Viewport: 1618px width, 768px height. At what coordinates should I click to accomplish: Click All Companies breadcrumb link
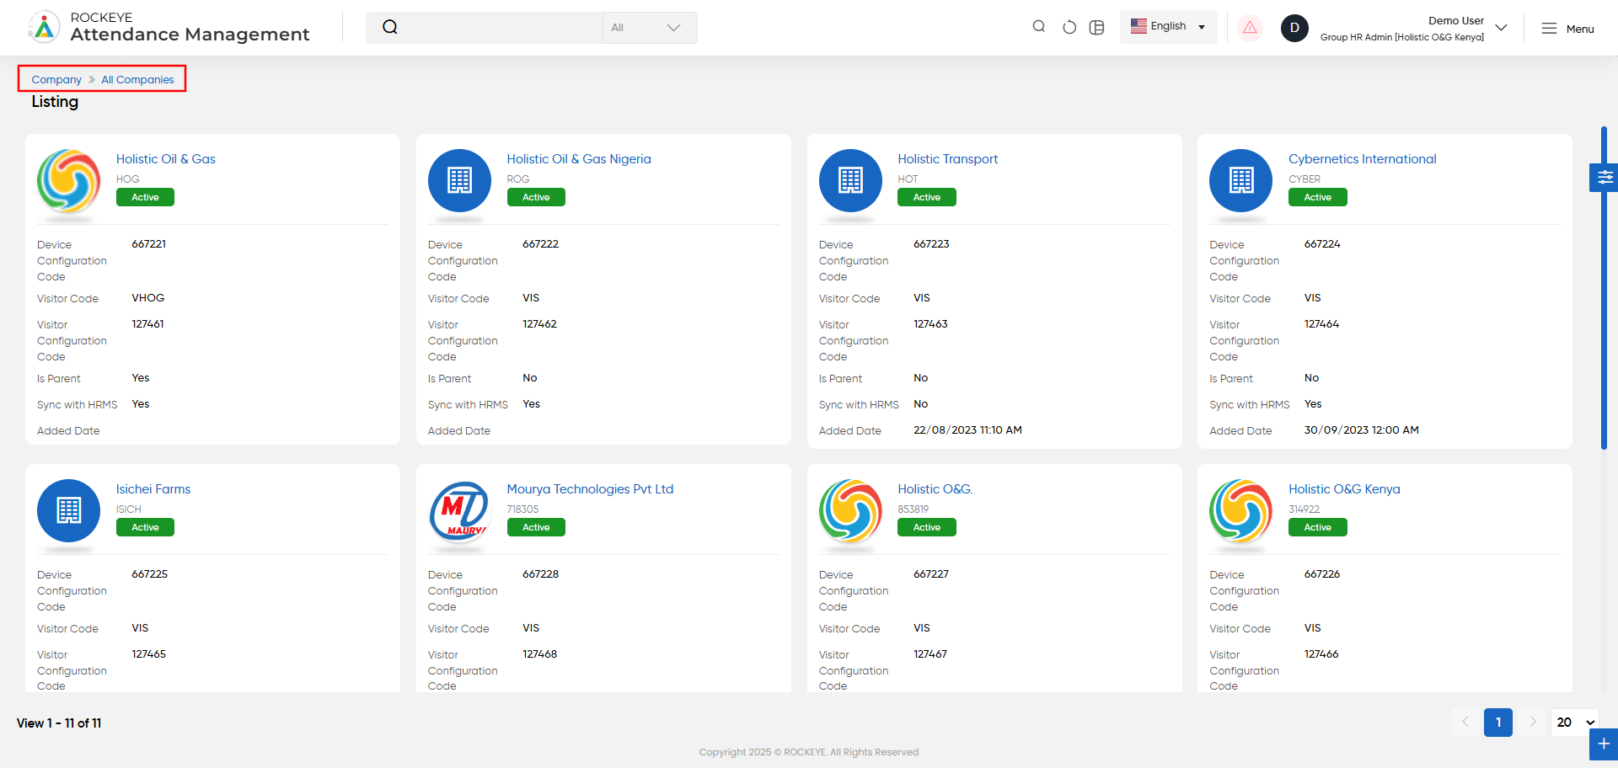coord(137,80)
